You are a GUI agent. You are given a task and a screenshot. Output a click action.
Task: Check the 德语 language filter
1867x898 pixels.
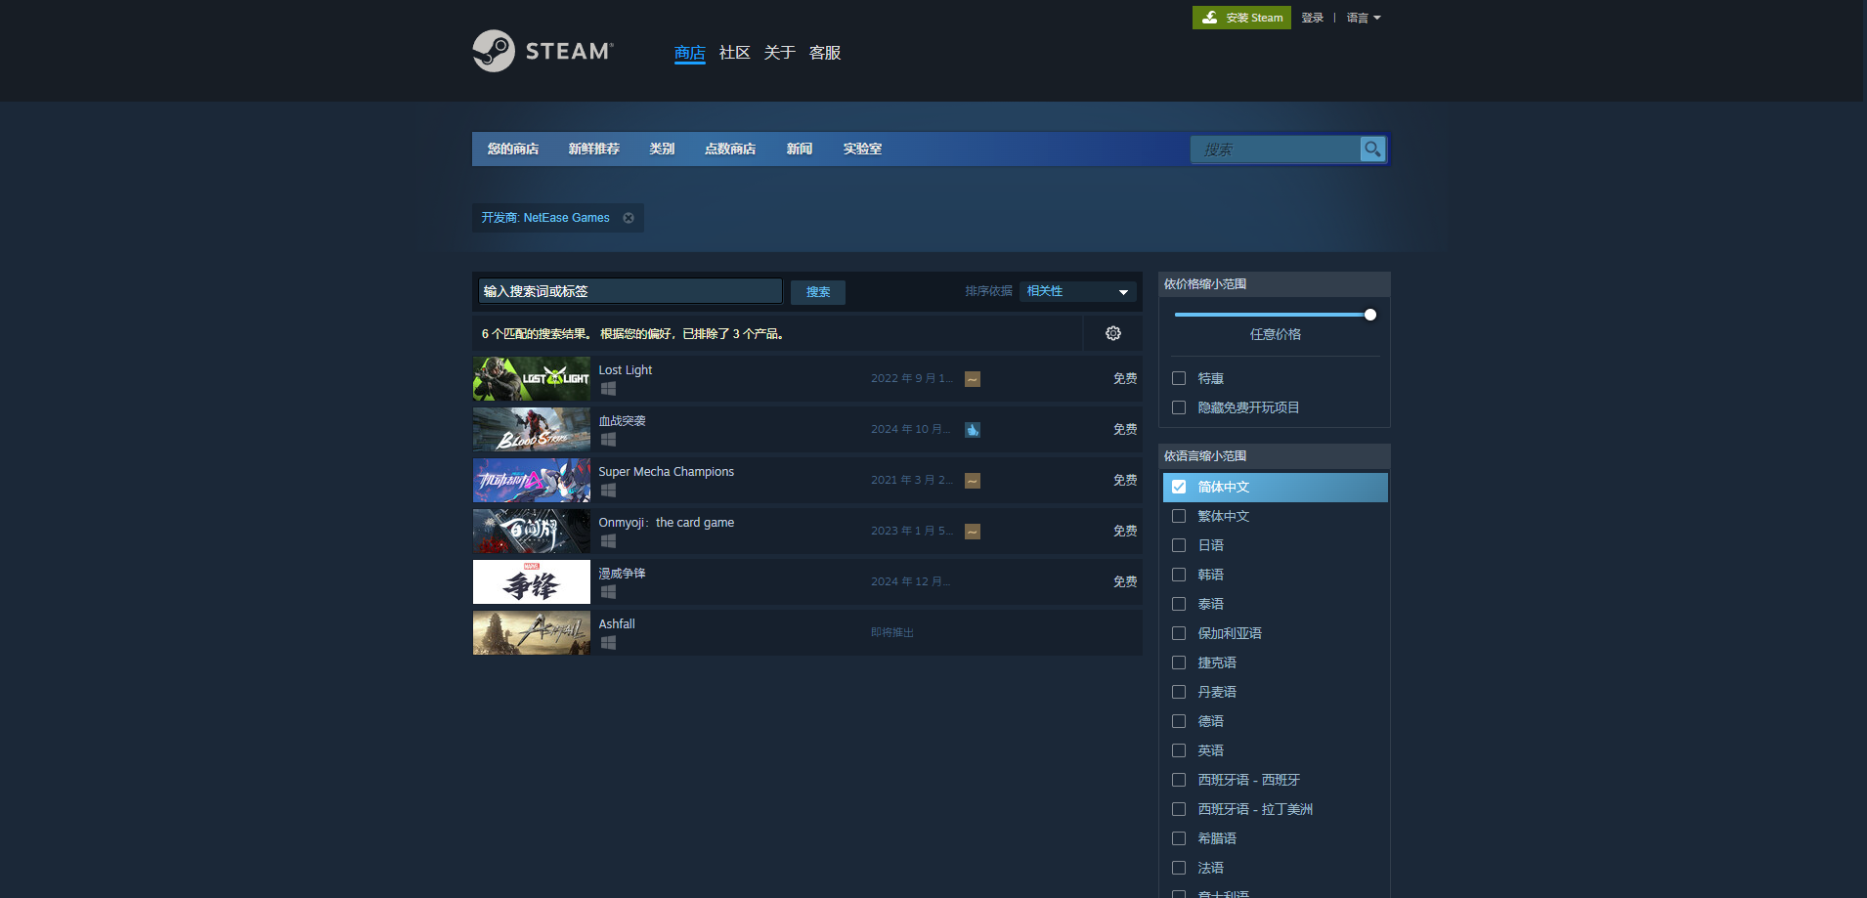coord(1179,721)
